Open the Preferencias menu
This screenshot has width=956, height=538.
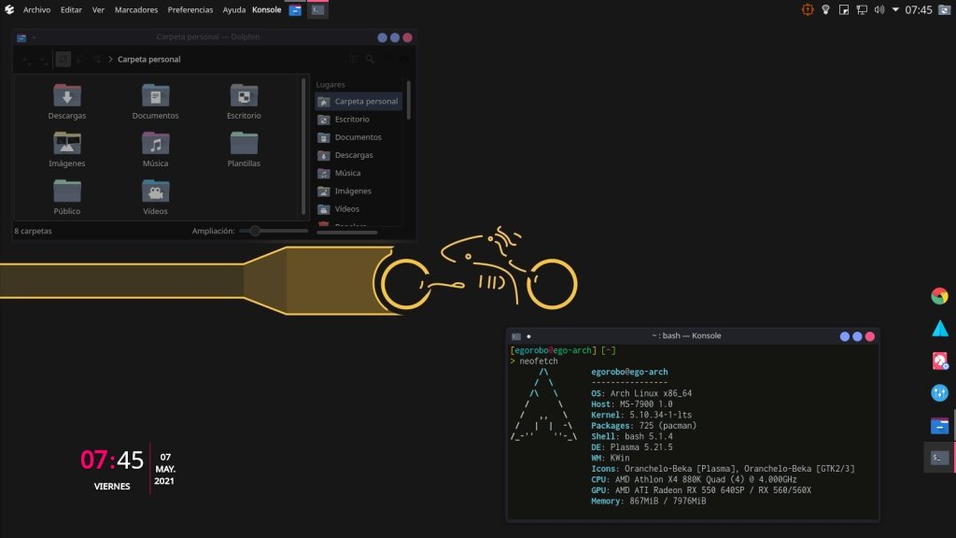click(190, 10)
